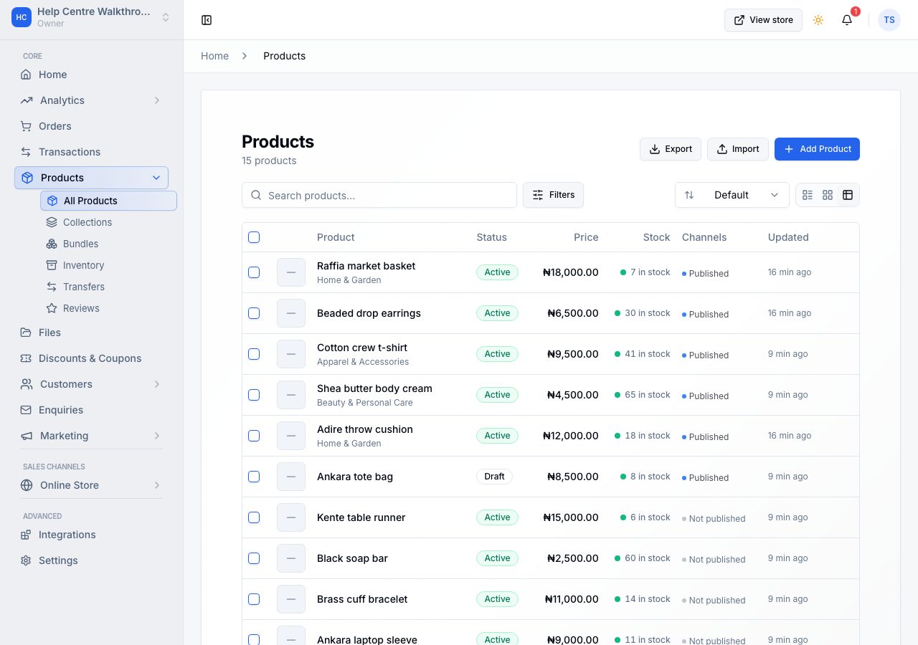The width and height of the screenshot is (918, 645).
Task: Click the View store button
Action: click(x=763, y=20)
